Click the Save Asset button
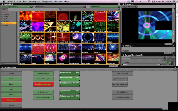The width and height of the screenshot is (178, 111). (170, 60)
